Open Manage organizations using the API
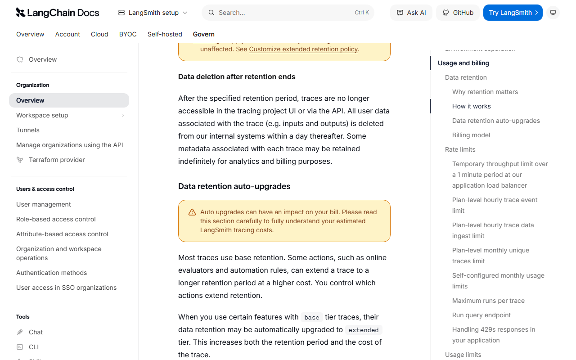This screenshot has height=360, width=576. (x=70, y=145)
